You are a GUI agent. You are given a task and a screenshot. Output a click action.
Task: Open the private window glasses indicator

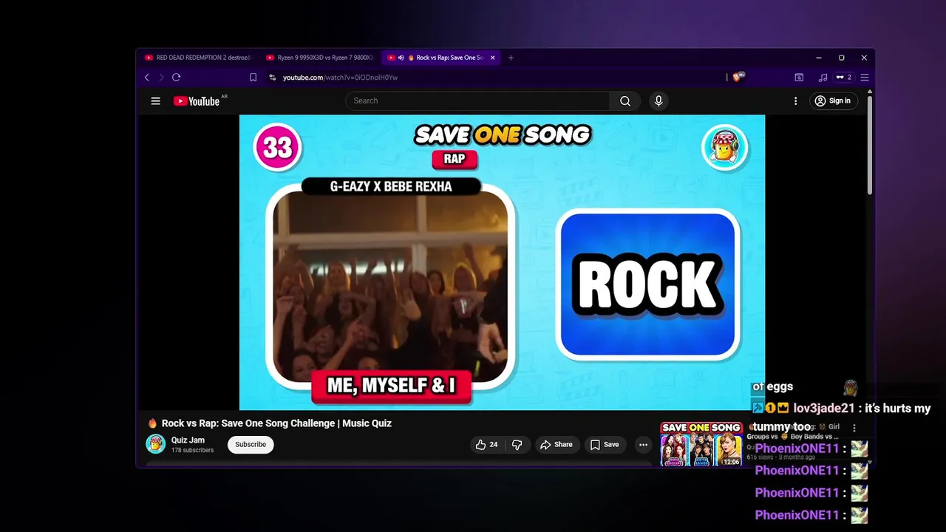point(843,78)
